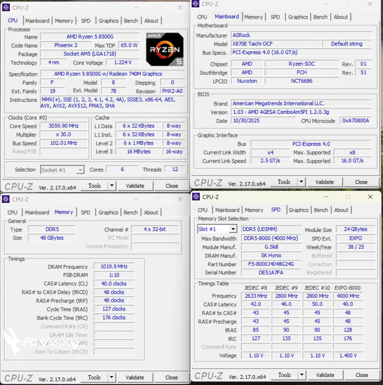This screenshot has height=385, width=383.
Task: Click the PHX2-A0 revision field
Action: [172, 91]
